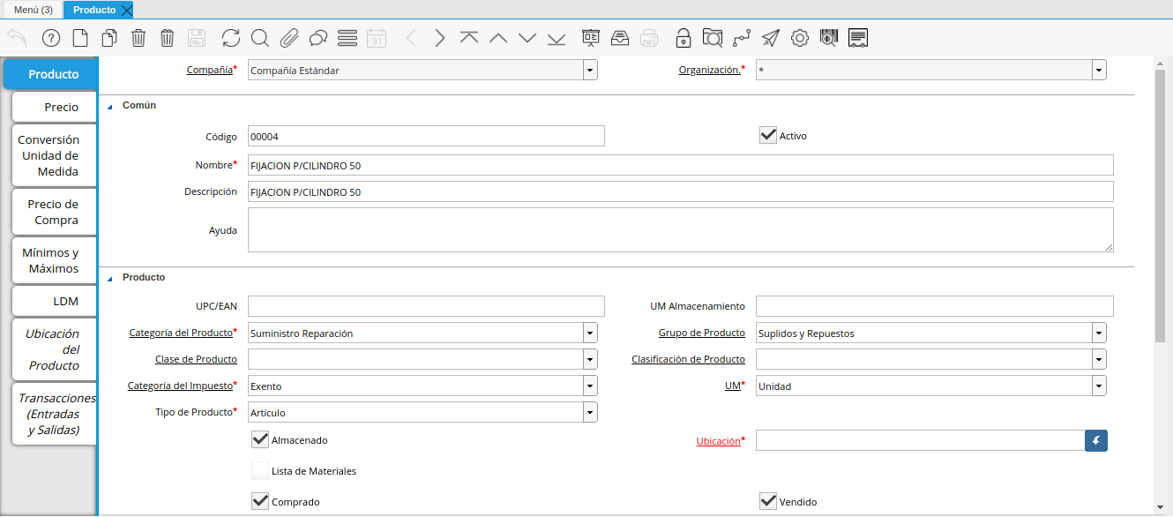Toggle the Almacenado checkbox

(x=260, y=439)
